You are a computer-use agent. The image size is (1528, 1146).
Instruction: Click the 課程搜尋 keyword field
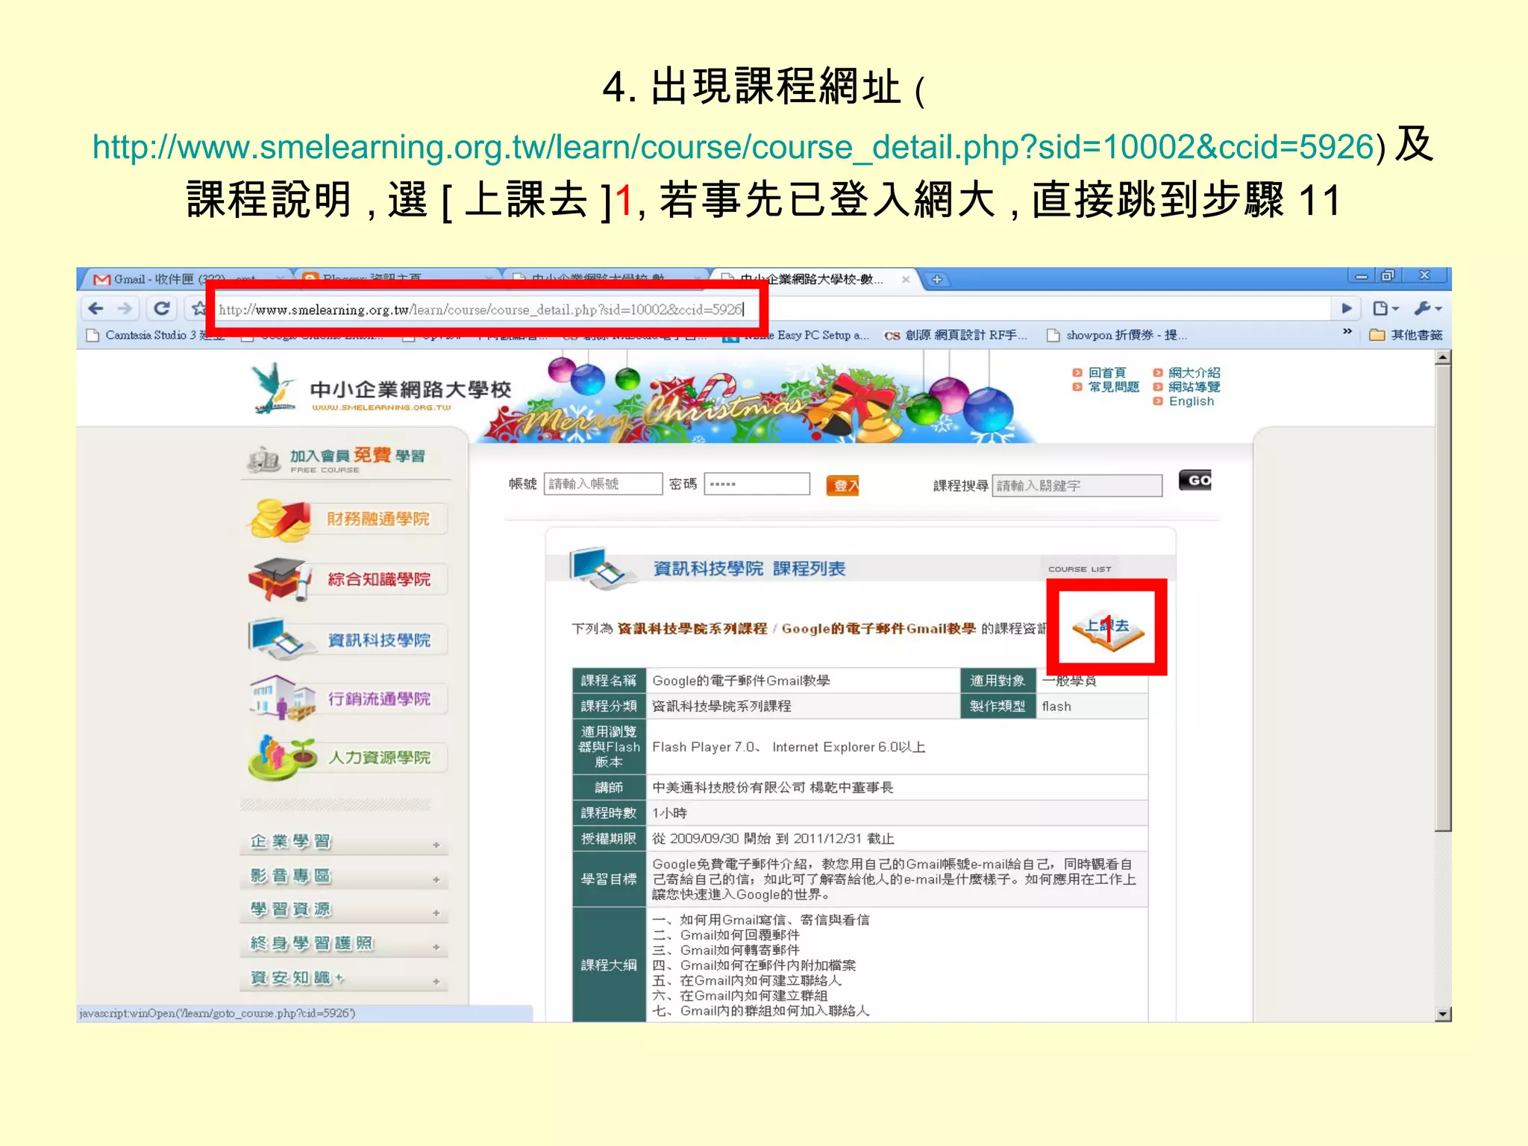point(1077,486)
